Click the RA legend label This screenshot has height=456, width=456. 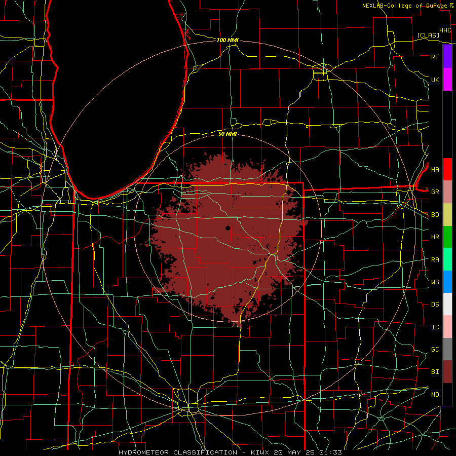pos(435,260)
